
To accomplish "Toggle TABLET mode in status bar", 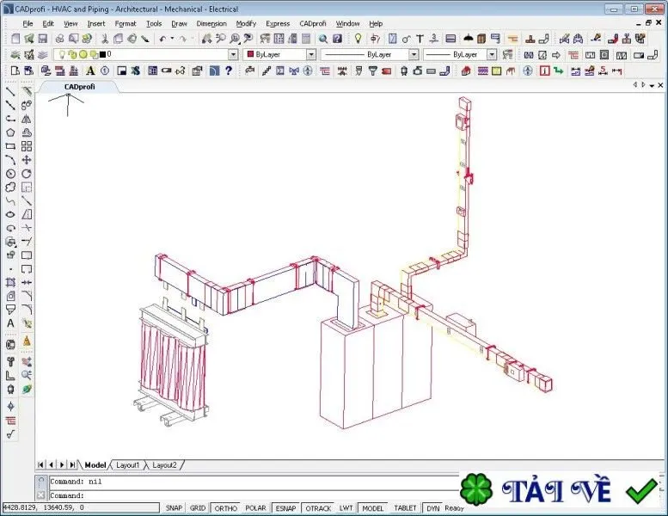I will [x=405, y=508].
